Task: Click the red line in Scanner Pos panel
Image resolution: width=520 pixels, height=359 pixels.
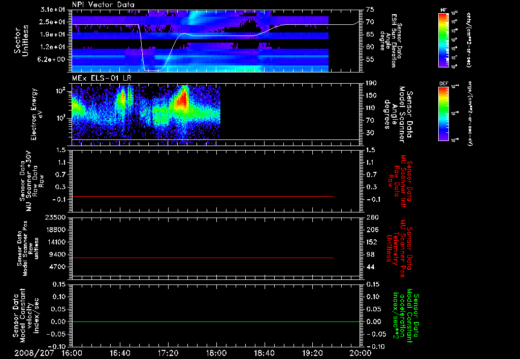Action: coord(203,258)
